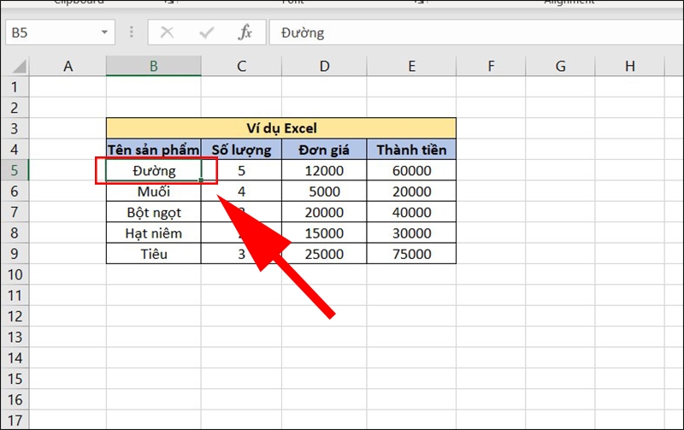
Task: Select total cell 60000
Action: coord(411,170)
